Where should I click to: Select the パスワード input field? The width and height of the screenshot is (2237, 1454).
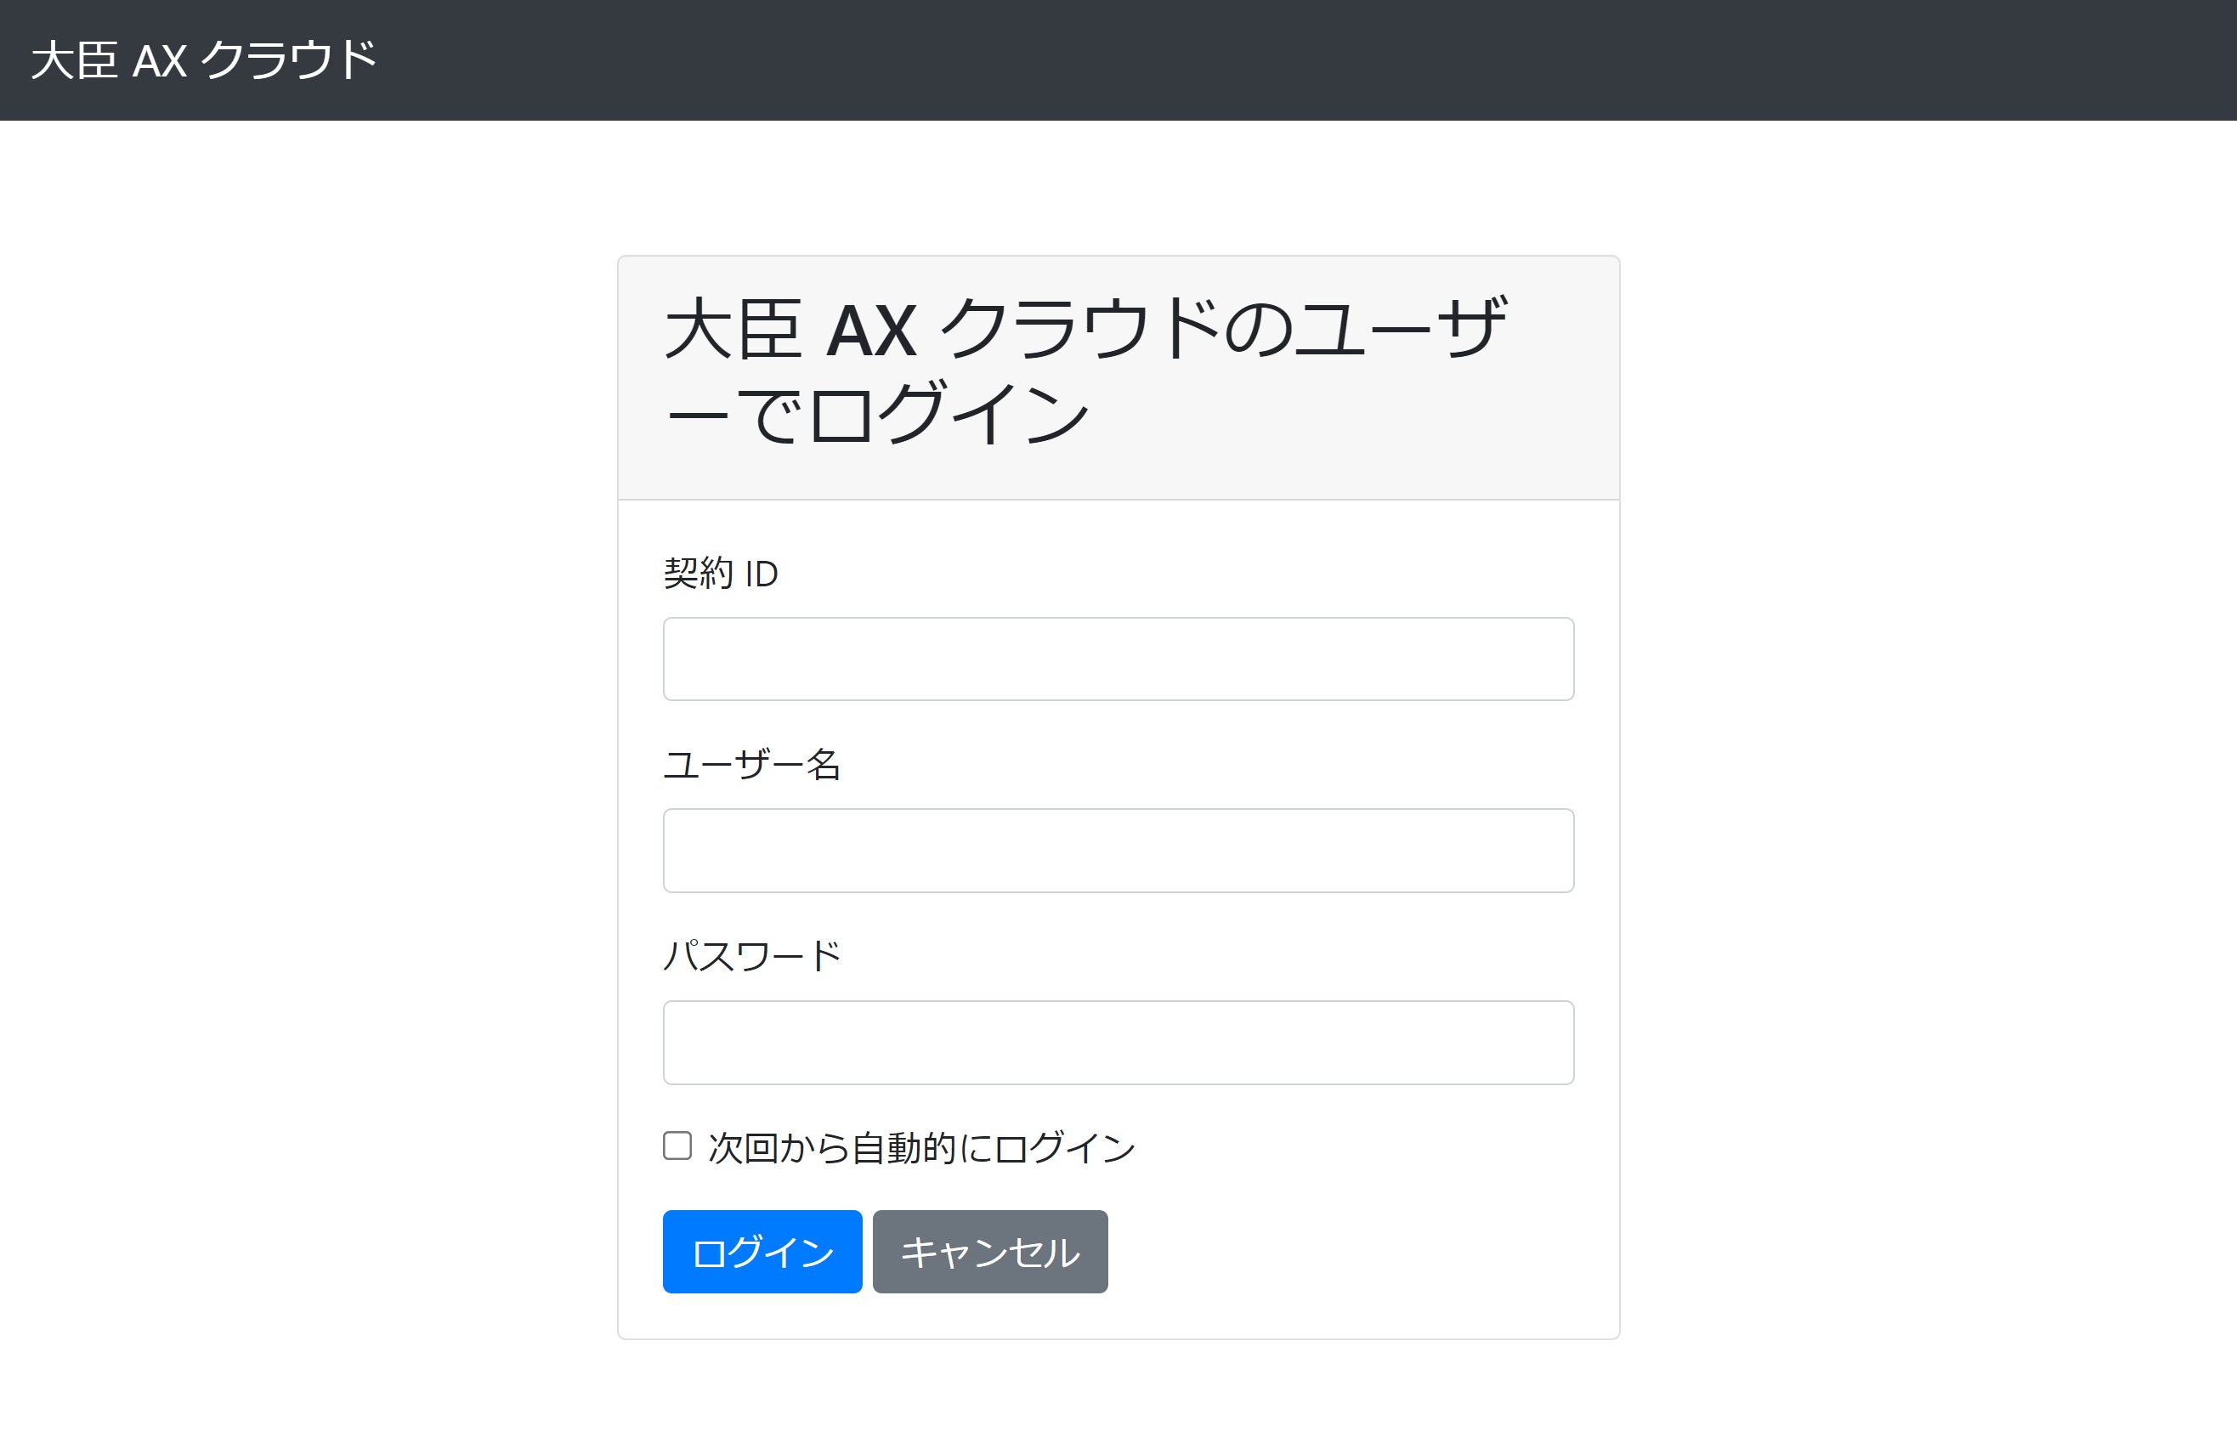1118,1043
